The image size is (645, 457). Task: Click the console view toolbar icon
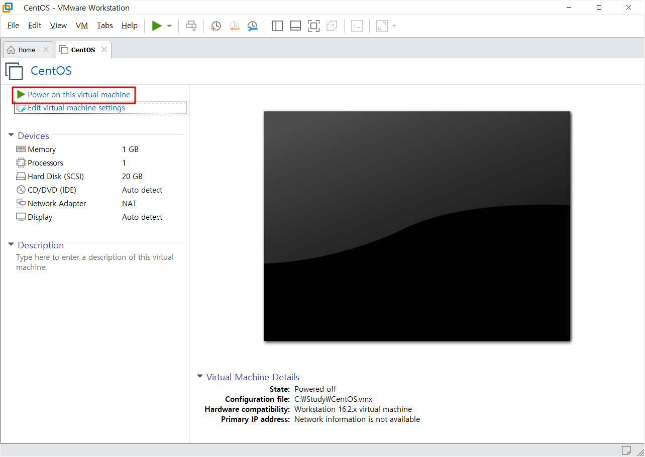(357, 26)
